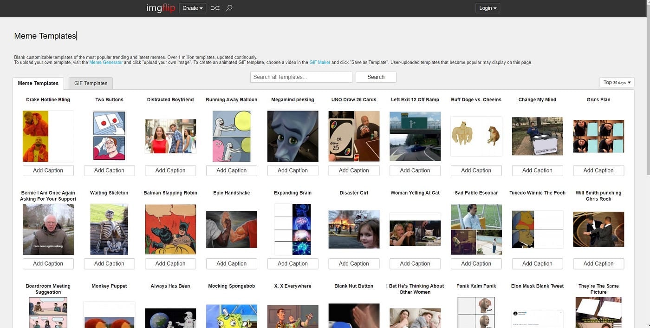The height and width of the screenshot is (328, 650).
Task: Select the Running Away Balloon thumbnail
Action: tap(232, 136)
